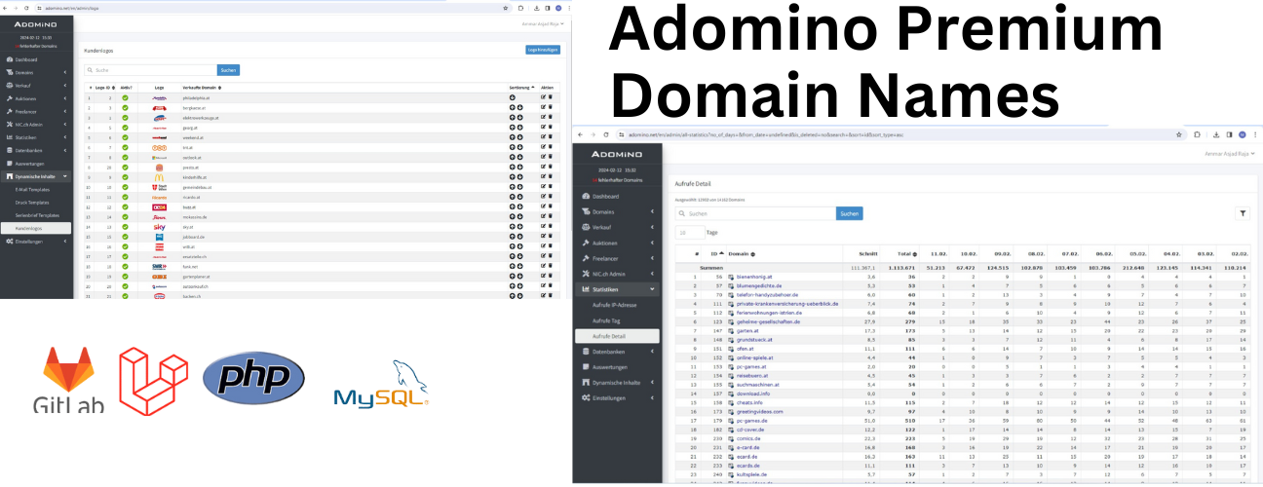This screenshot has width=1263, height=487.
Task: Toggle the Aktiv checkmark for georg.at
Action: (125, 128)
